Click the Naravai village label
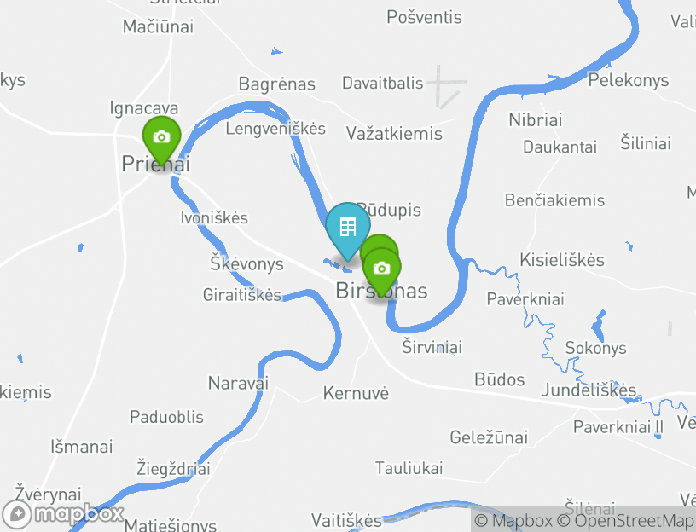696x532 pixels. pos(238,383)
